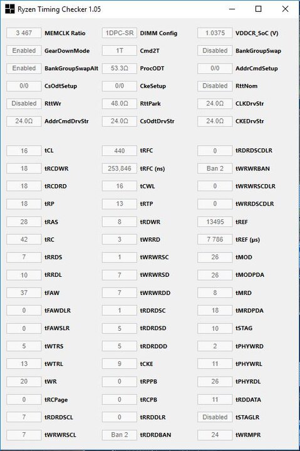The height and width of the screenshot is (451, 300).
Task: Select the DIMM Config 1DPC-SR field
Action: click(120, 33)
